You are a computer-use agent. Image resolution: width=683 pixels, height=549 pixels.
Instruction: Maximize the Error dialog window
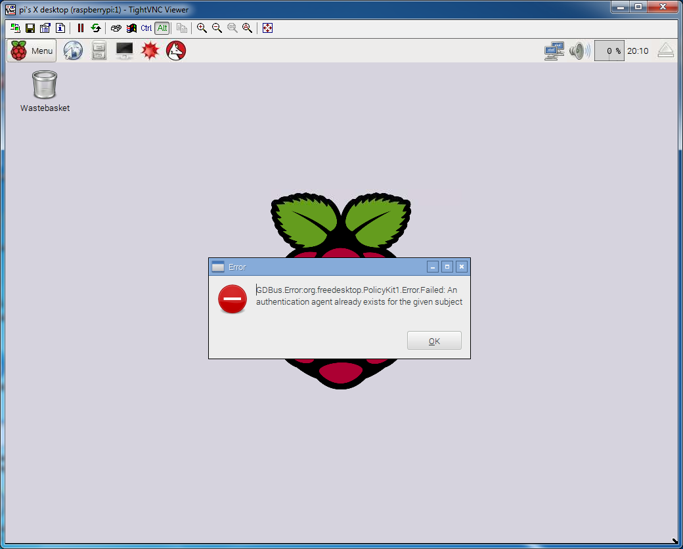pos(447,267)
